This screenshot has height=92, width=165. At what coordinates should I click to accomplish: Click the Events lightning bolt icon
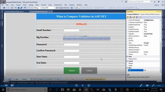point(137,17)
